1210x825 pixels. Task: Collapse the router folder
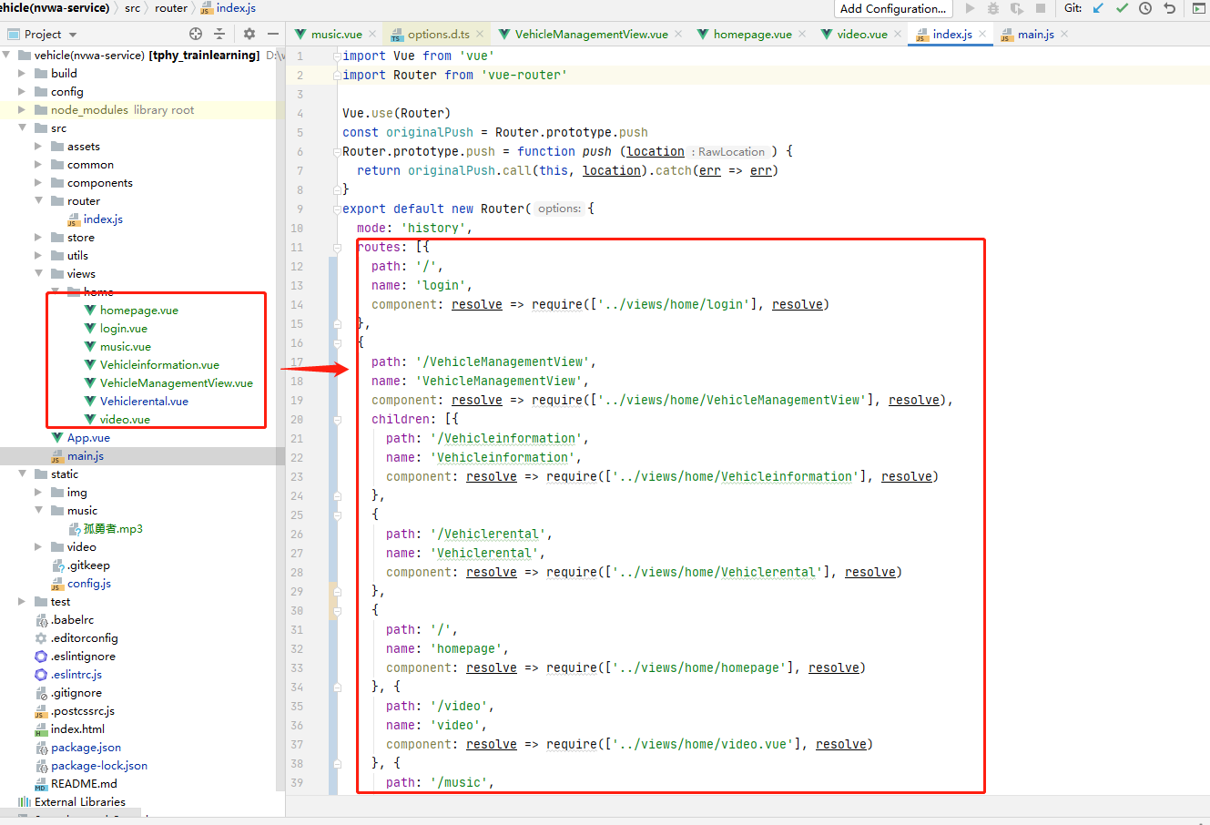click(38, 201)
